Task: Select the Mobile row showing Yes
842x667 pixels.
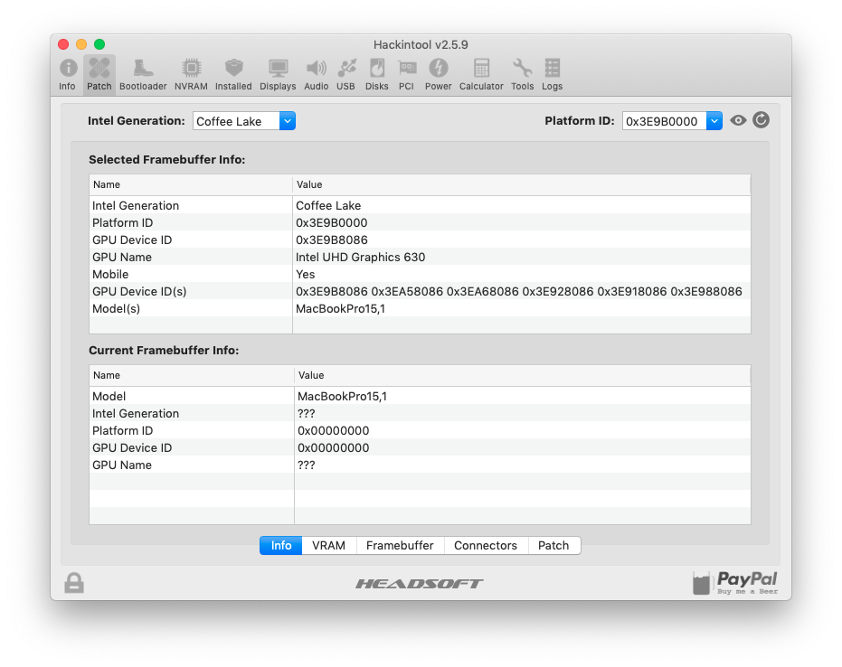Action: 420,274
